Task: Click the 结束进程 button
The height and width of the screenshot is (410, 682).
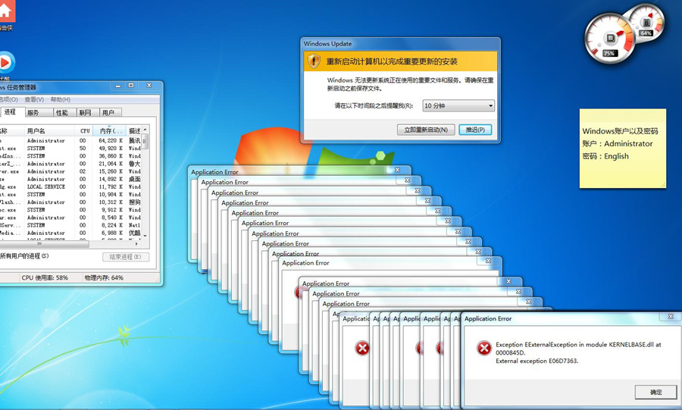Action: (126, 257)
